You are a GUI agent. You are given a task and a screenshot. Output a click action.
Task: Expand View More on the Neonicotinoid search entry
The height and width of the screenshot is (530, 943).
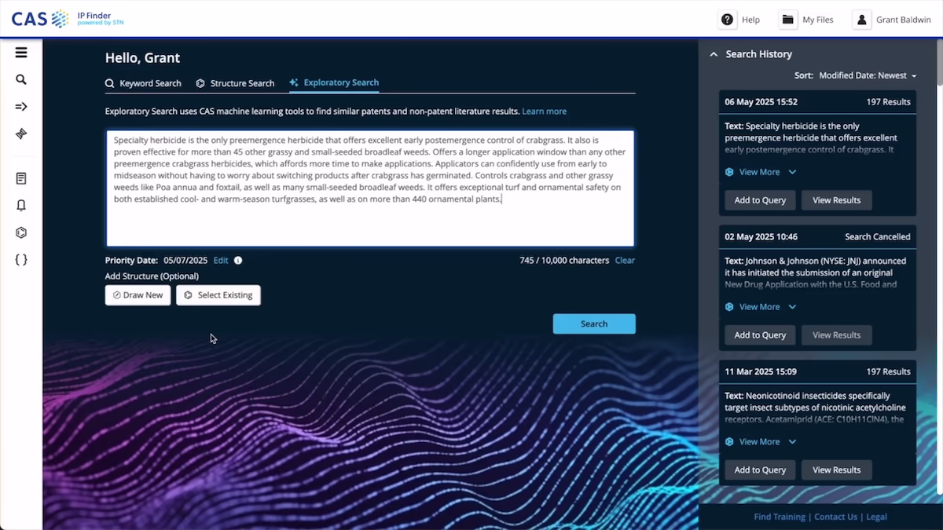pos(760,441)
